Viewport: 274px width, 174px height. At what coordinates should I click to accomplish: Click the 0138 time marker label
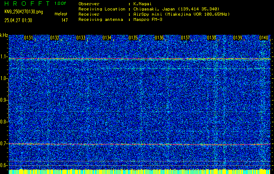tap(211, 38)
